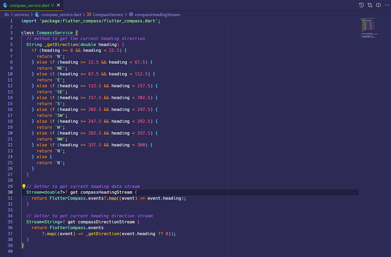Click the property symbol icon in breadcrumb

click(x=131, y=14)
